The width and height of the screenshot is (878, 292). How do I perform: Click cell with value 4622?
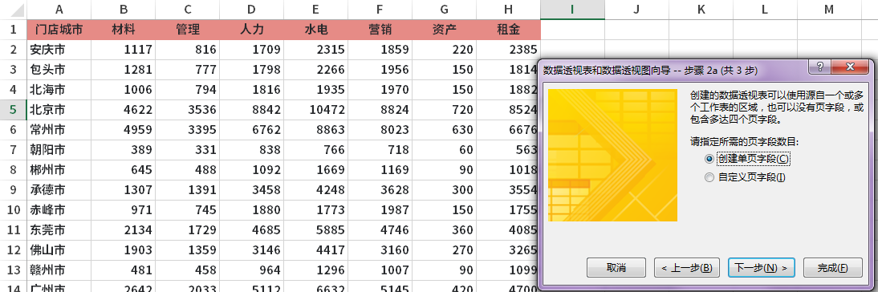coord(124,110)
